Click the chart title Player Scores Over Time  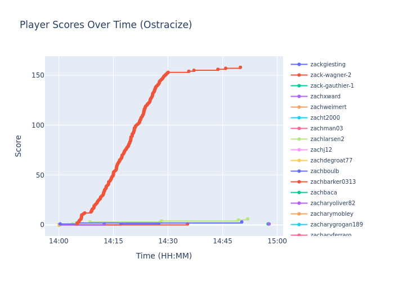(x=106, y=25)
